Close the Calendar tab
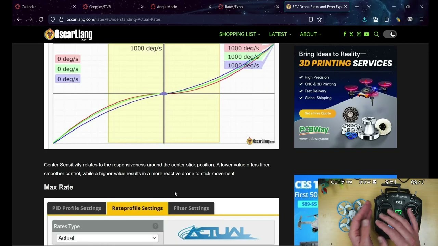Image resolution: width=438 pixels, height=246 pixels. [74, 7]
